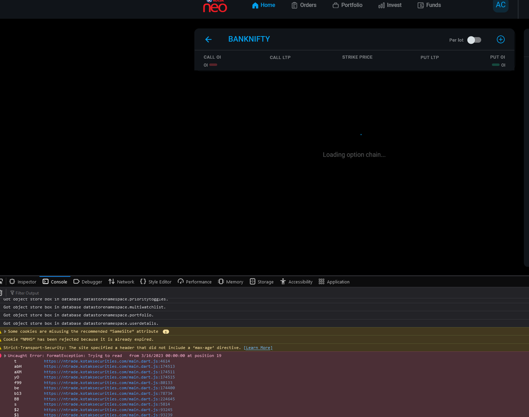This screenshot has height=417, width=529.
Task: Open the main.dart.js:174515 source link
Action: tap(109, 377)
